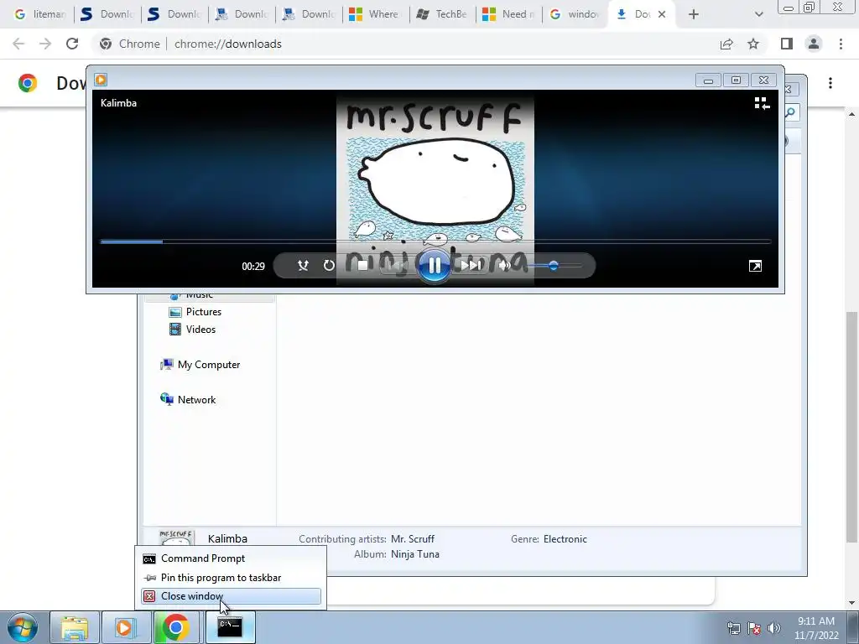Image resolution: width=859 pixels, height=644 pixels.
Task: Open downloads page more actions menu
Action: point(830,83)
